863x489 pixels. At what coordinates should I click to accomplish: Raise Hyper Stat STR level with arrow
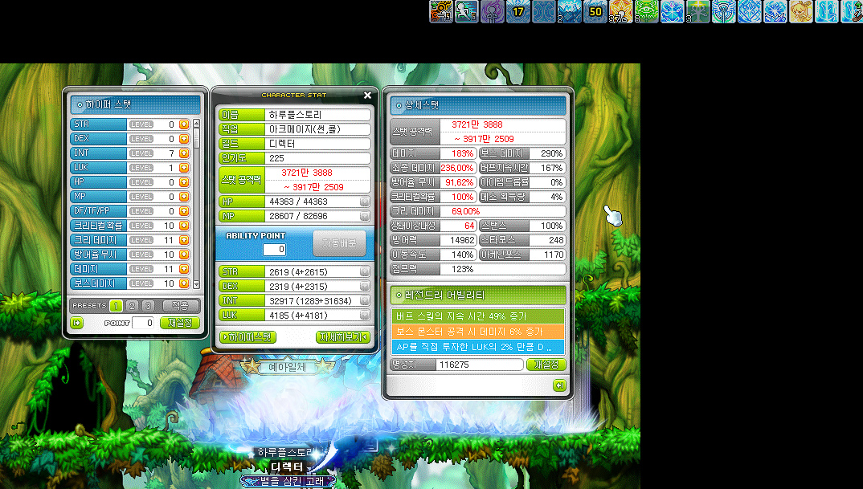pyautogui.click(x=184, y=124)
